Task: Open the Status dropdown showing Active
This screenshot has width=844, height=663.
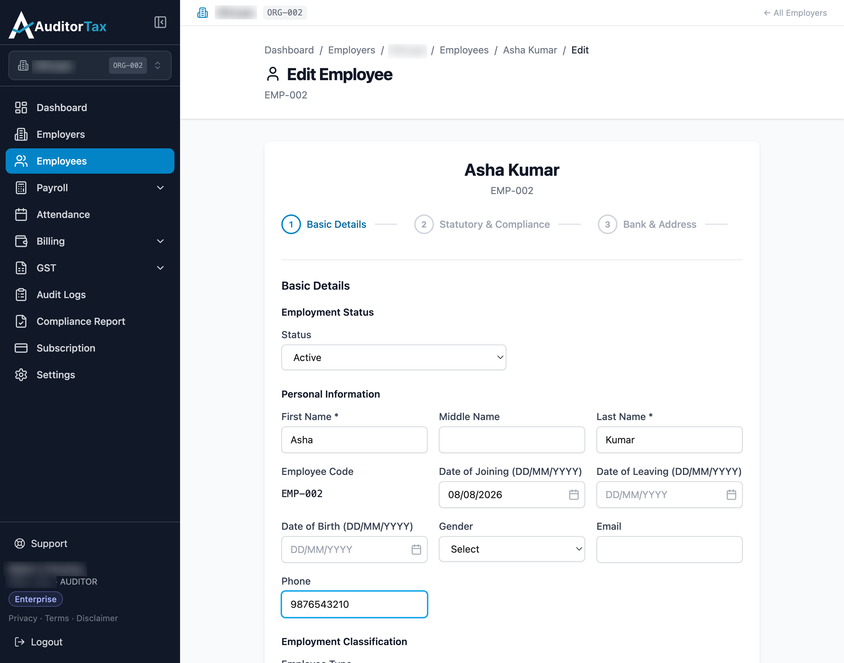Action: point(394,358)
